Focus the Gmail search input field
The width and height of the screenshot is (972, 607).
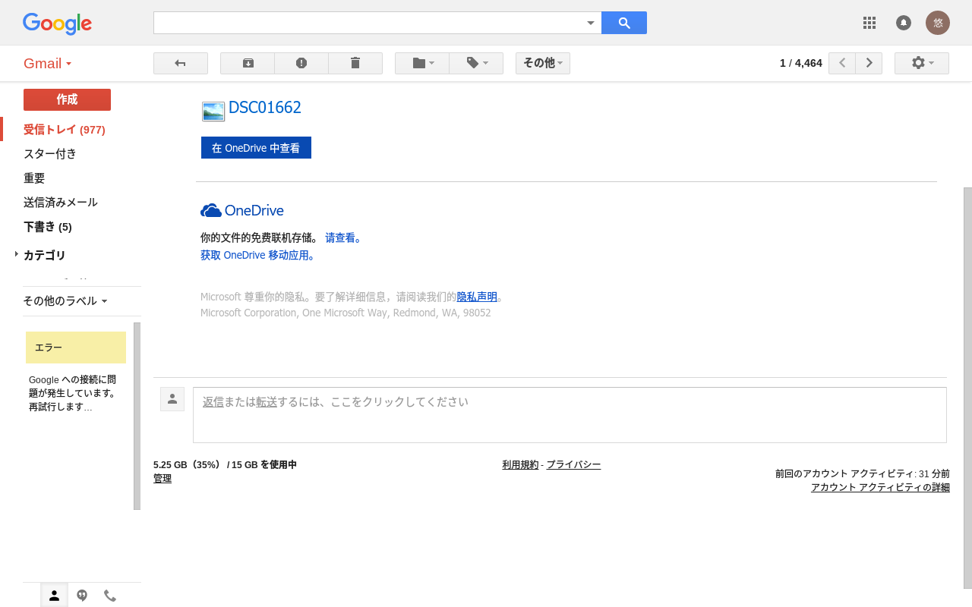point(369,23)
